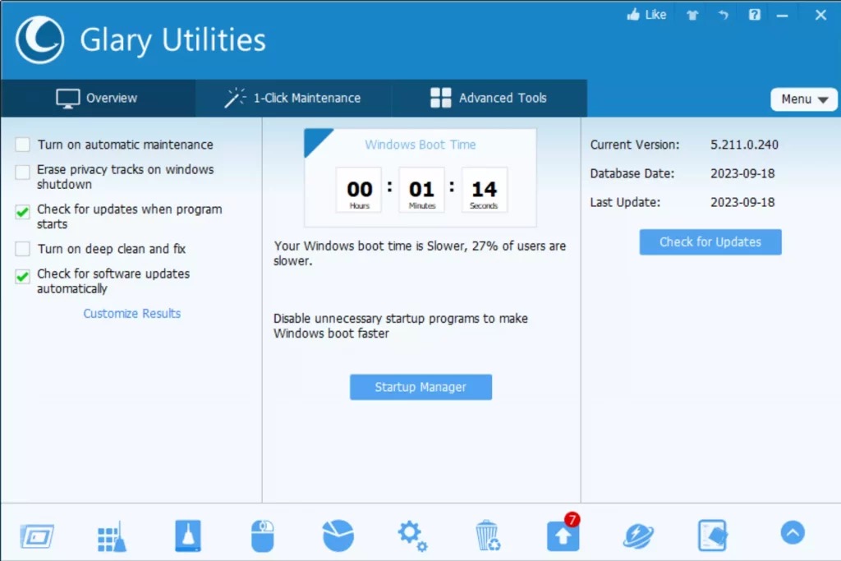Click the 14 Seconds boot time box
Screen dimensions: 841x561
485,190
